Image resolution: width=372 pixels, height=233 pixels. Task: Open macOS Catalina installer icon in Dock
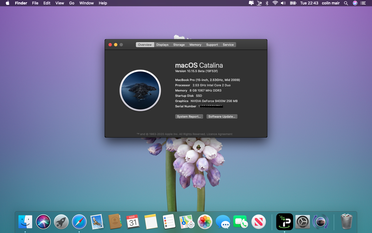coord(321,222)
